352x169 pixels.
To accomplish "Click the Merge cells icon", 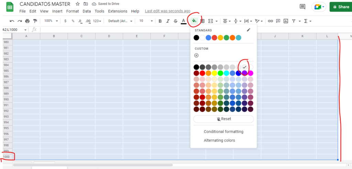I will (210, 21).
